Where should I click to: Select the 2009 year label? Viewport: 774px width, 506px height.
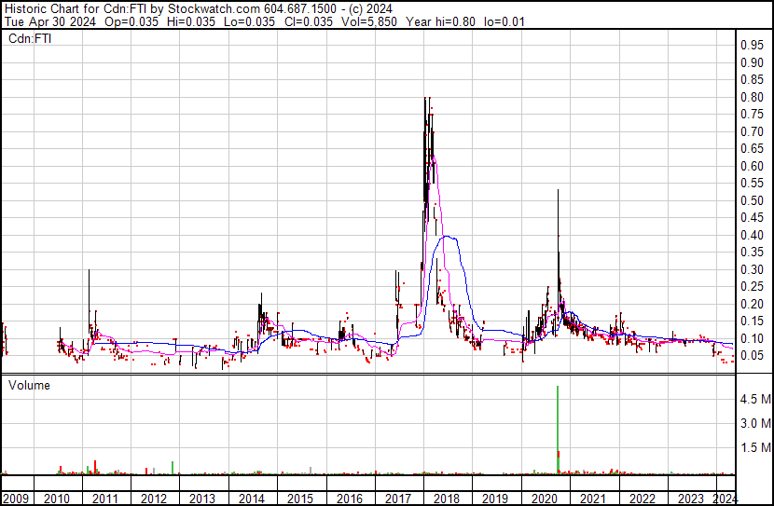[16, 499]
